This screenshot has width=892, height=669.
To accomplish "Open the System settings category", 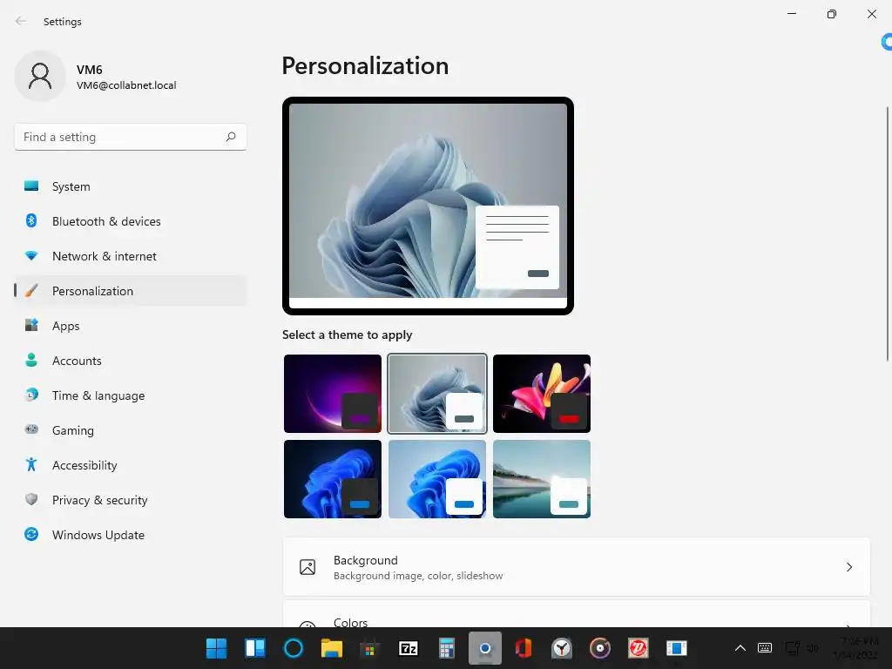I will tap(131, 186).
